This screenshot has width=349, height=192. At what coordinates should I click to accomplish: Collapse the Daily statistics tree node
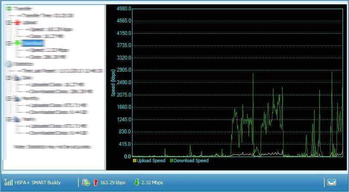[x=8, y=78]
